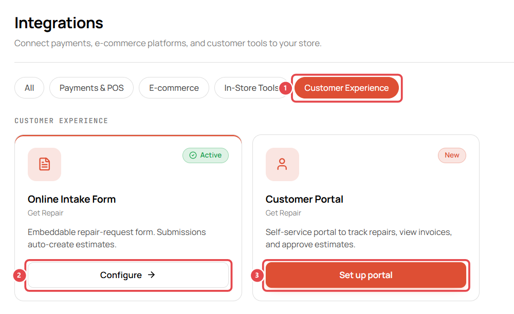Click the Integrations page heading
The image size is (514, 314).
[x=59, y=23]
